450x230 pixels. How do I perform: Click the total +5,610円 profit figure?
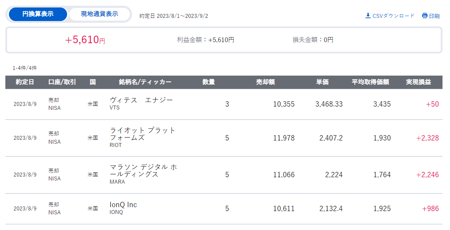click(x=85, y=40)
